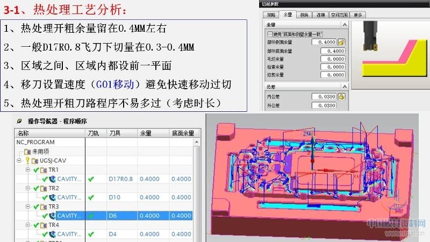Click the lock icon beside 内公差

click(x=341, y=96)
